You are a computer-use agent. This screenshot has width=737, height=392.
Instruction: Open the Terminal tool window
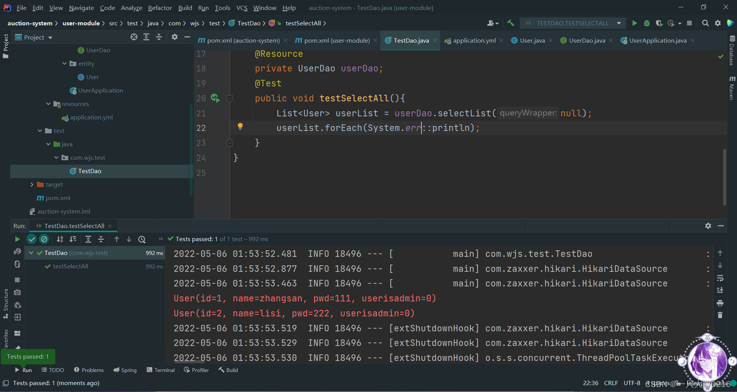tap(160, 370)
